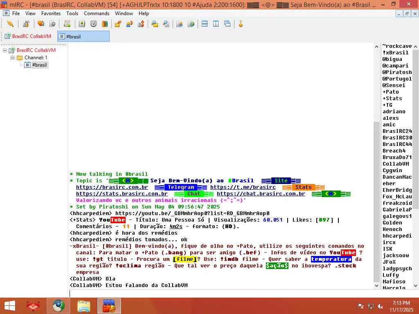This screenshot has width=419, height=314.
Task: Open the https://t.me/brasirc Telegram link
Action: point(243,187)
